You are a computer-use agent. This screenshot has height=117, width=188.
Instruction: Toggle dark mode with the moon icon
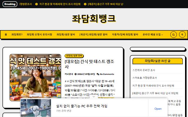tap(182, 35)
